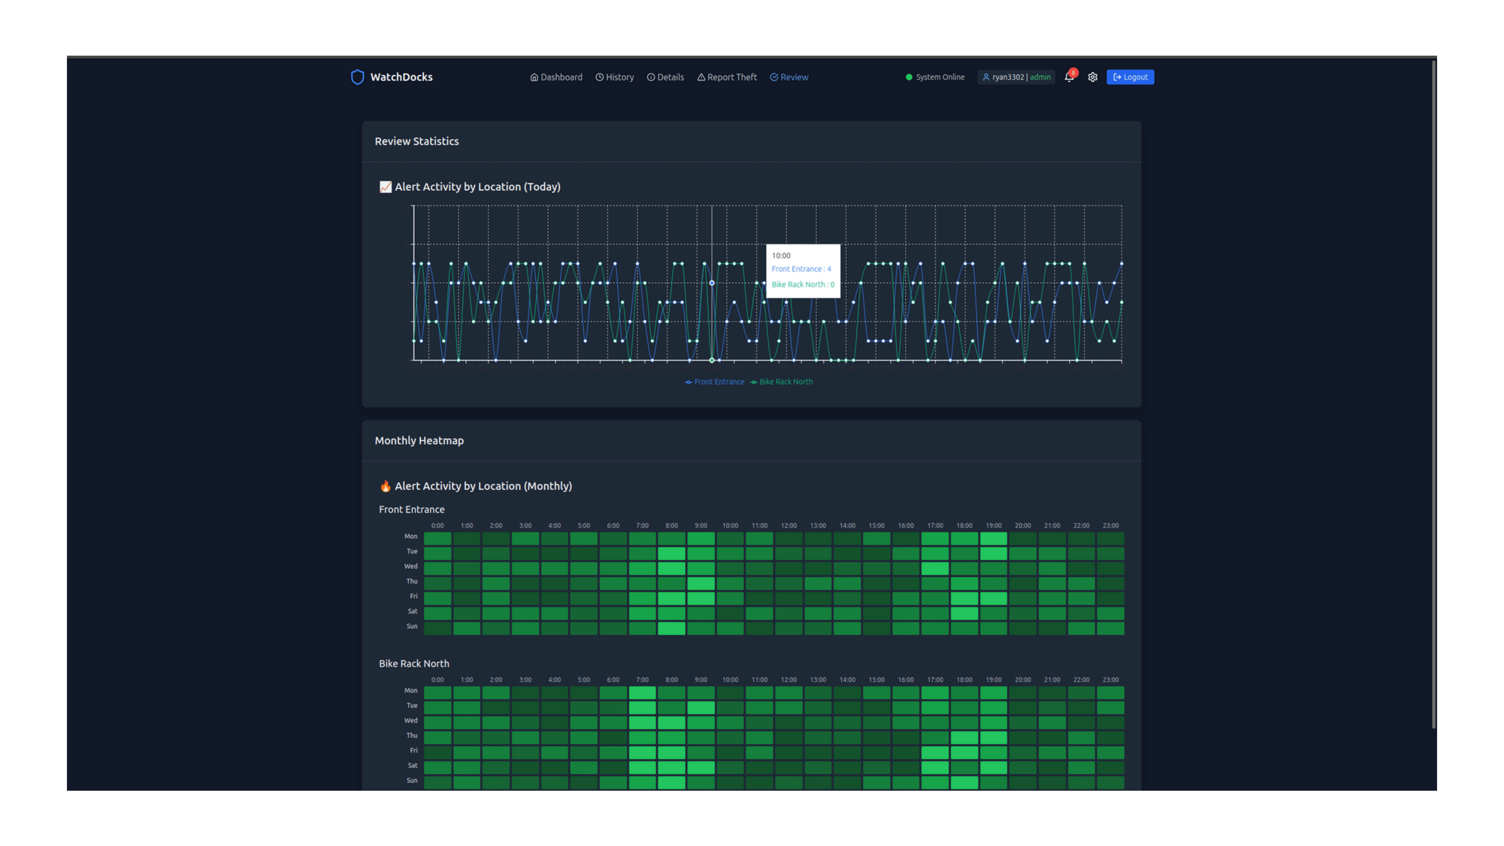Screen dimensions: 1504x846
Task: Click the highlighted 10:00 Front Entrance data point
Action: coord(712,283)
